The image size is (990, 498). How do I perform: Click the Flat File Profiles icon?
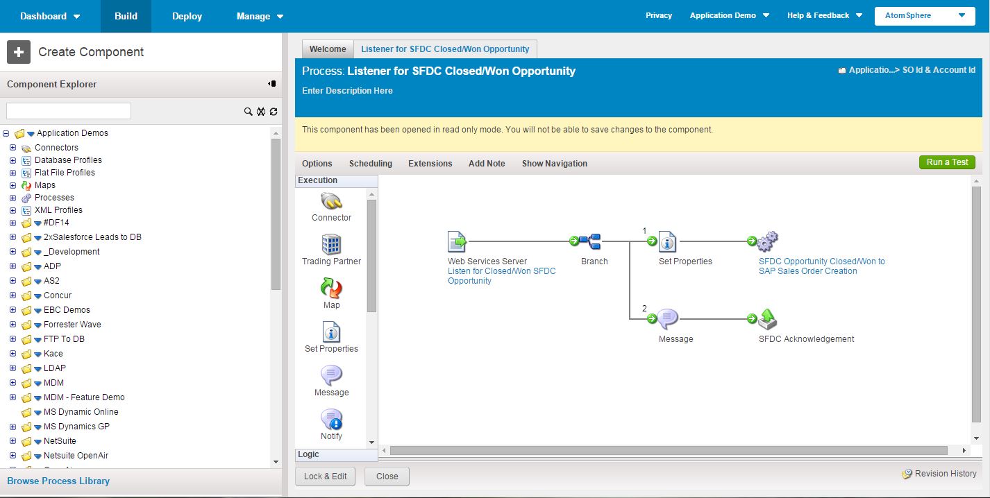(x=26, y=173)
